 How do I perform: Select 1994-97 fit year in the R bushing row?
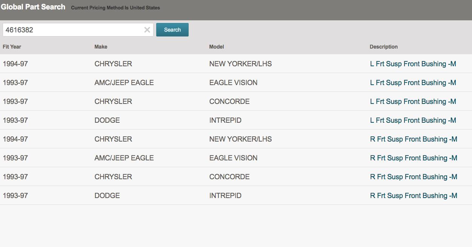pos(15,139)
